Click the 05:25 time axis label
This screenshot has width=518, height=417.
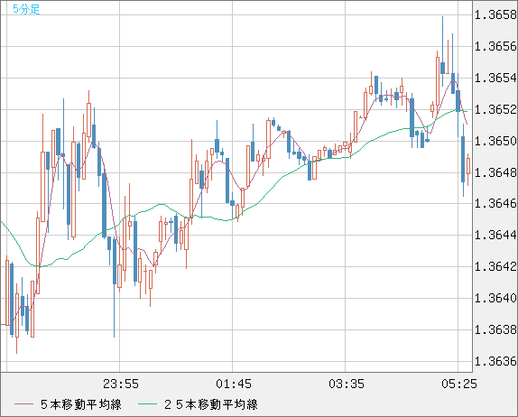(459, 384)
